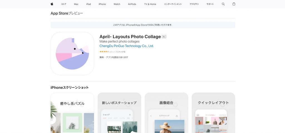Open the Mac navigation item
This screenshot has width=285, height=133.
click(x=76, y=4)
